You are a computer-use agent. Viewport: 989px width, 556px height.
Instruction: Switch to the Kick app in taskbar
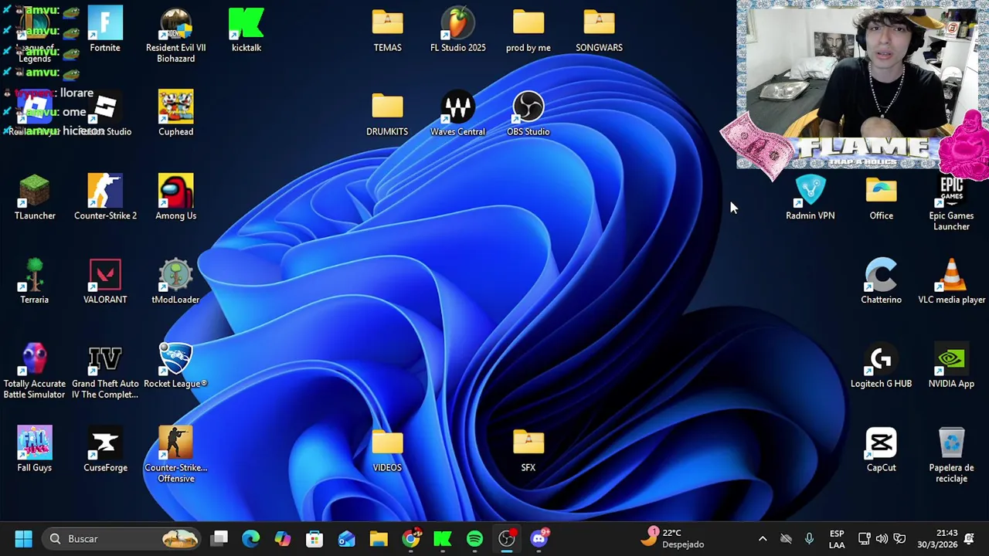pyautogui.click(x=443, y=538)
